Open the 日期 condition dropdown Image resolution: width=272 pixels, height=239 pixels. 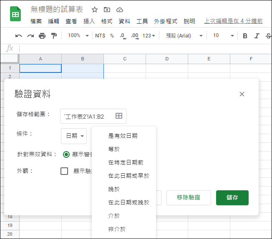pyautogui.click(x=74, y=136)
